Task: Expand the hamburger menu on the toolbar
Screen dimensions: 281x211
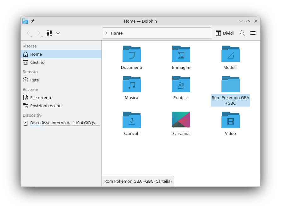Action: pos(253,33)
